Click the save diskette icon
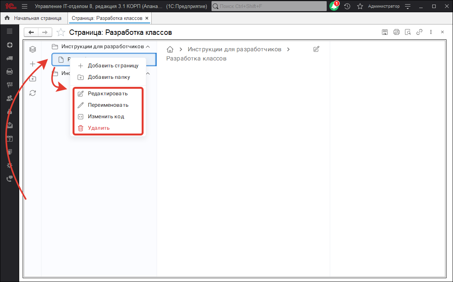The height and width of the screenshot is (282, 453). point(385,32)
